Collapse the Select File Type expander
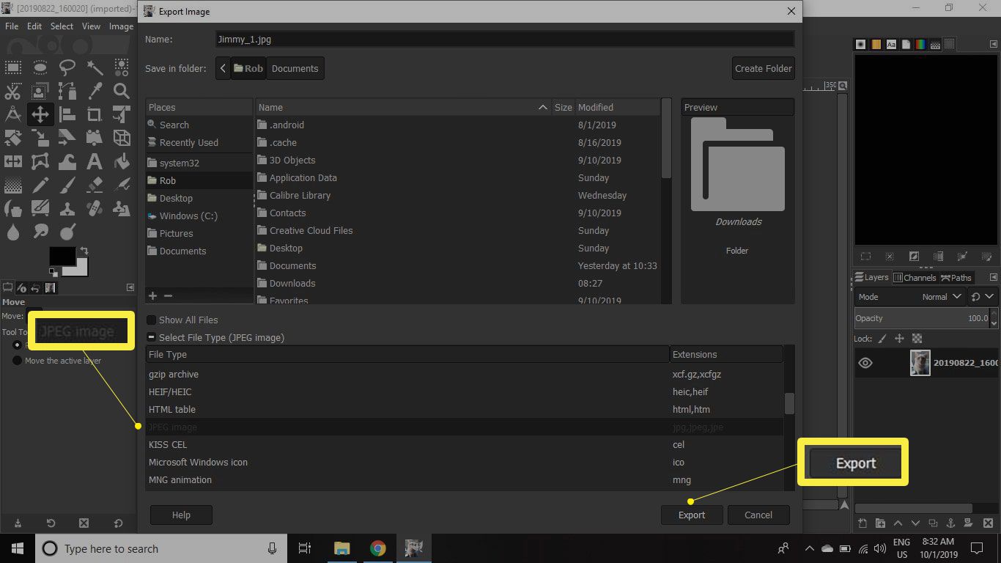1001x563 pixels. 151,337
